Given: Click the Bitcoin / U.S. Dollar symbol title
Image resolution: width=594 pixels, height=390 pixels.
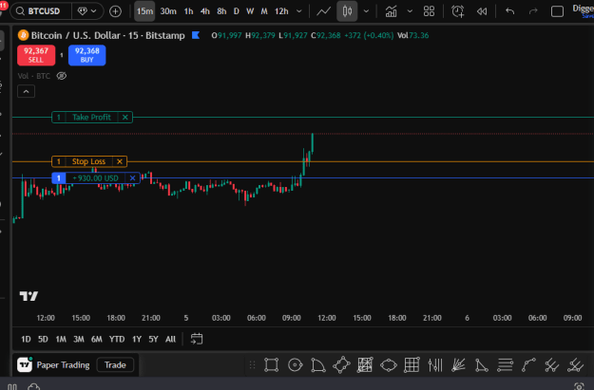Looking at the screenshot, I should 107,35.
